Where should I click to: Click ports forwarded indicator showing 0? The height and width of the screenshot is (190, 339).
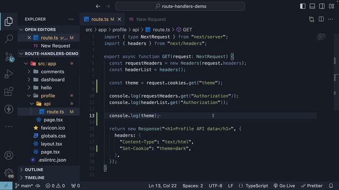(x=75, y=186)
